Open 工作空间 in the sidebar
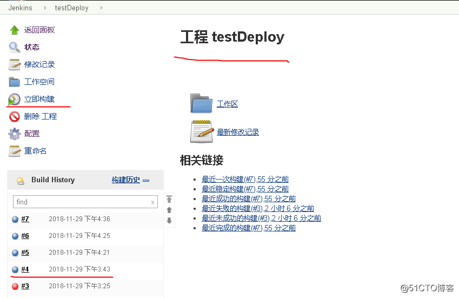Screen dimensions: 459x298 point(39,82)
